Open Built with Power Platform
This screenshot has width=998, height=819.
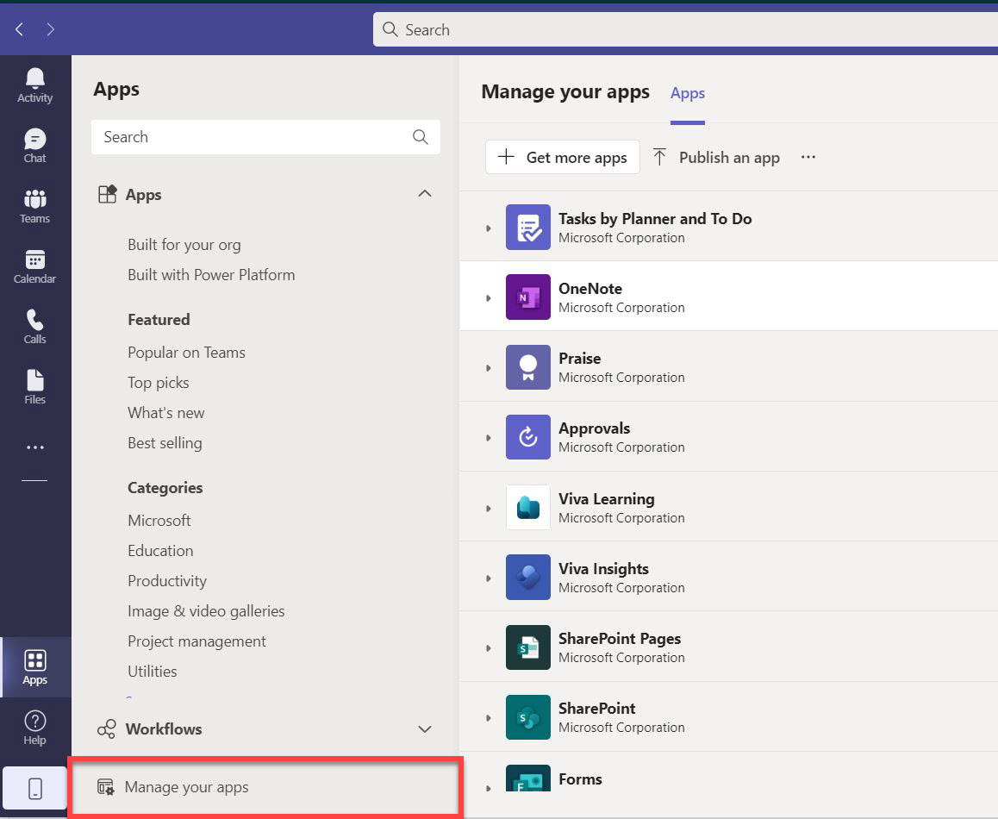(211, 275)
